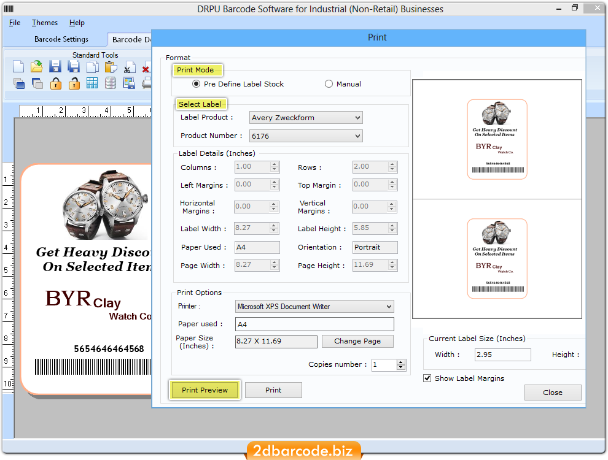Click the Copies number input field
Image resolution: width=608 pixels, height=460 pixels.
click(384, 365)
